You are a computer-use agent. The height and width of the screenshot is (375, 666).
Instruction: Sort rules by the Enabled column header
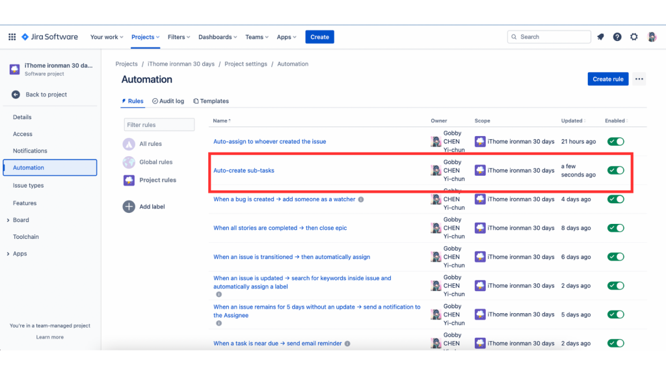click(x=617, y=120)
